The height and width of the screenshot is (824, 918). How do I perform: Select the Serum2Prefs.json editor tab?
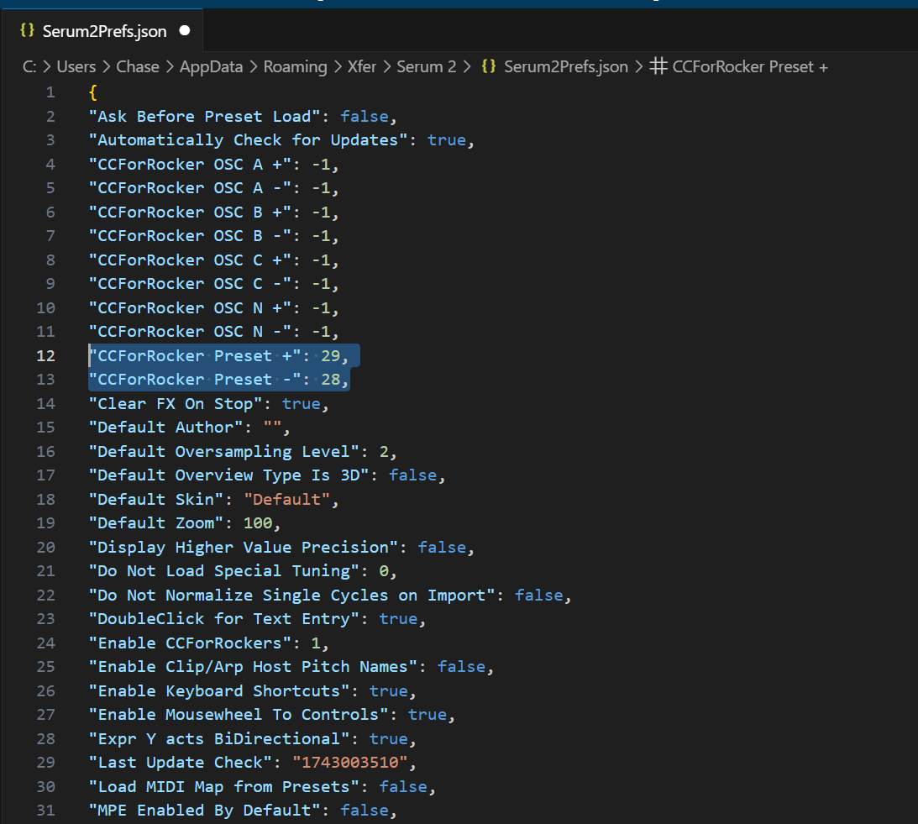[102, 30]
